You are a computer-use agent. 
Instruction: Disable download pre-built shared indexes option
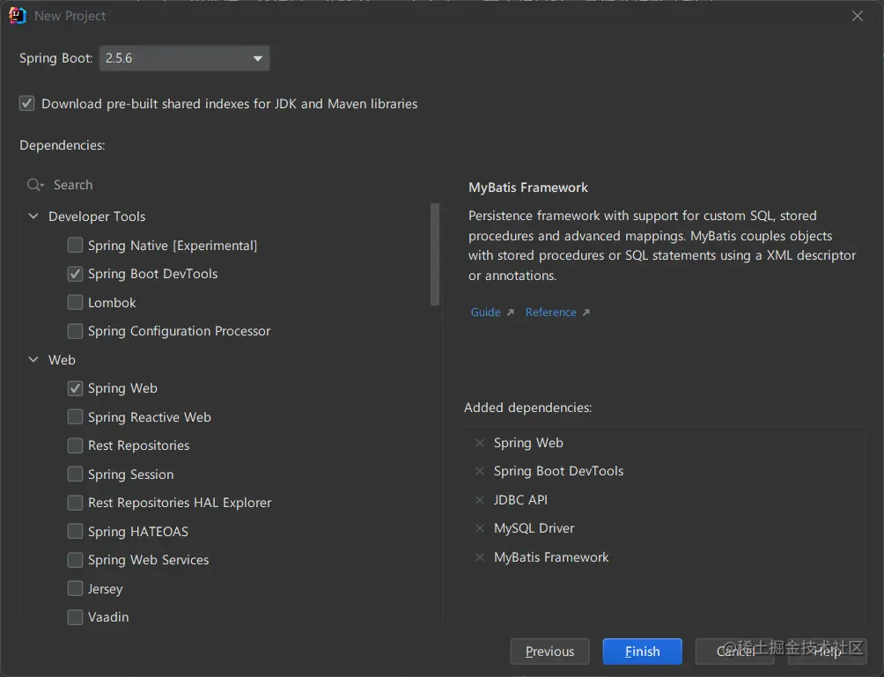(x=27, y=104)
